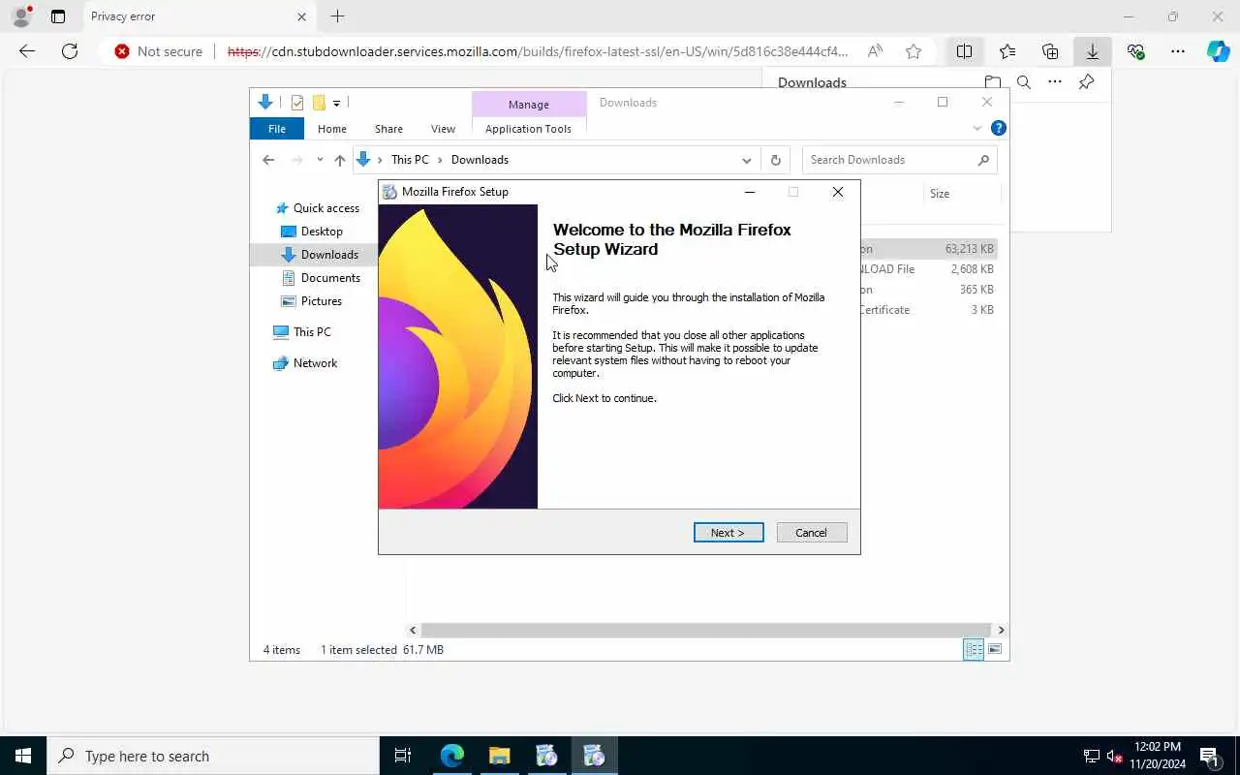Viewport: 1240px width, 775px height.
Task: Pin the Edge Downloads panel
Action: tap(1086, 82)
